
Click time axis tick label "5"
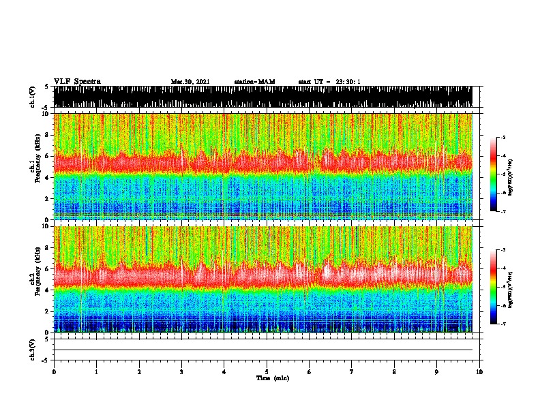[x=267, y=372]
